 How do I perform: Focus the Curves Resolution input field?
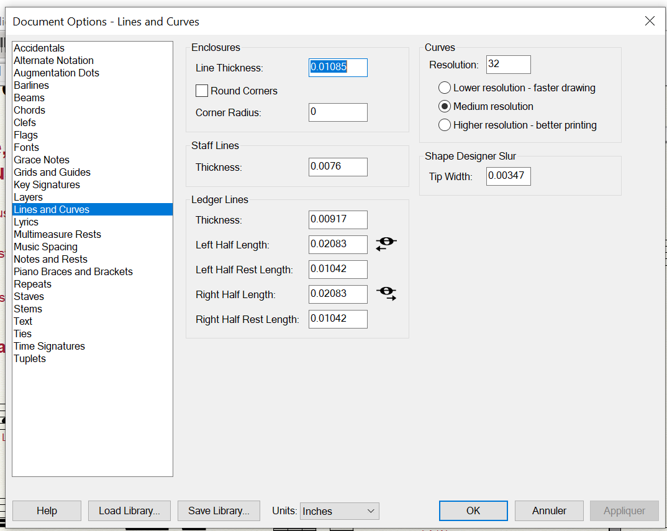pyautogui.click(x=508, y=64)
